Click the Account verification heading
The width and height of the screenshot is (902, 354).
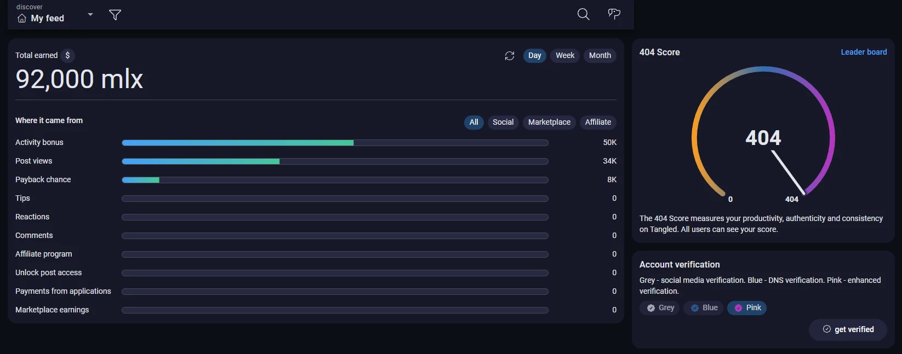(x=680, y=264)
